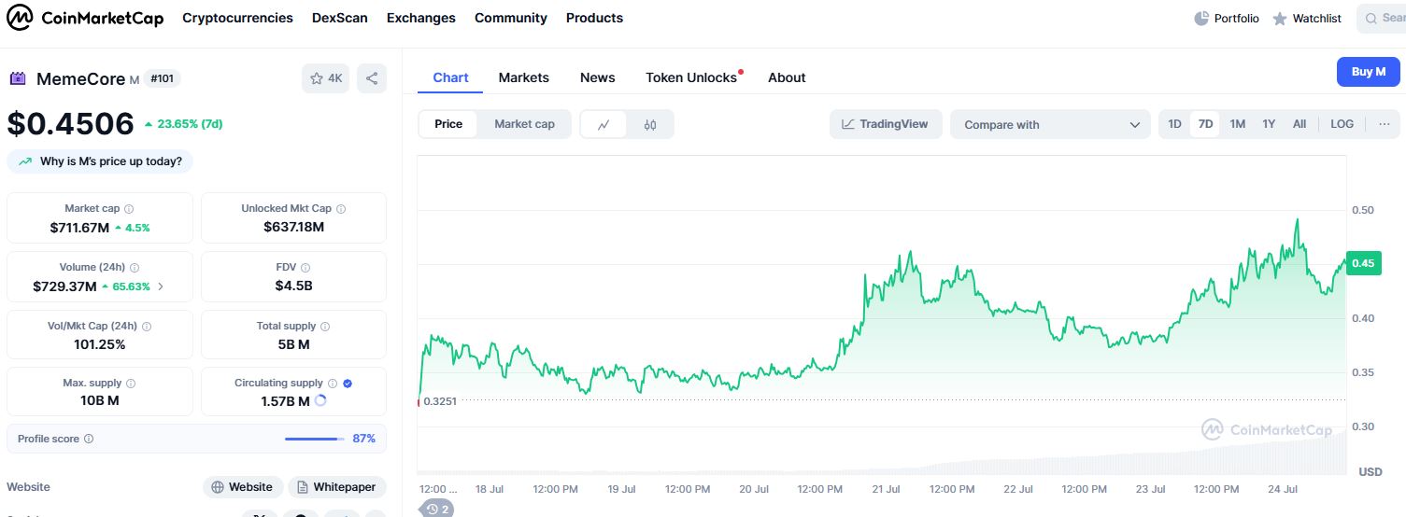Open chart more options ellipsis
Viewport: 1406px width, 517px height.
point(1385,124)
